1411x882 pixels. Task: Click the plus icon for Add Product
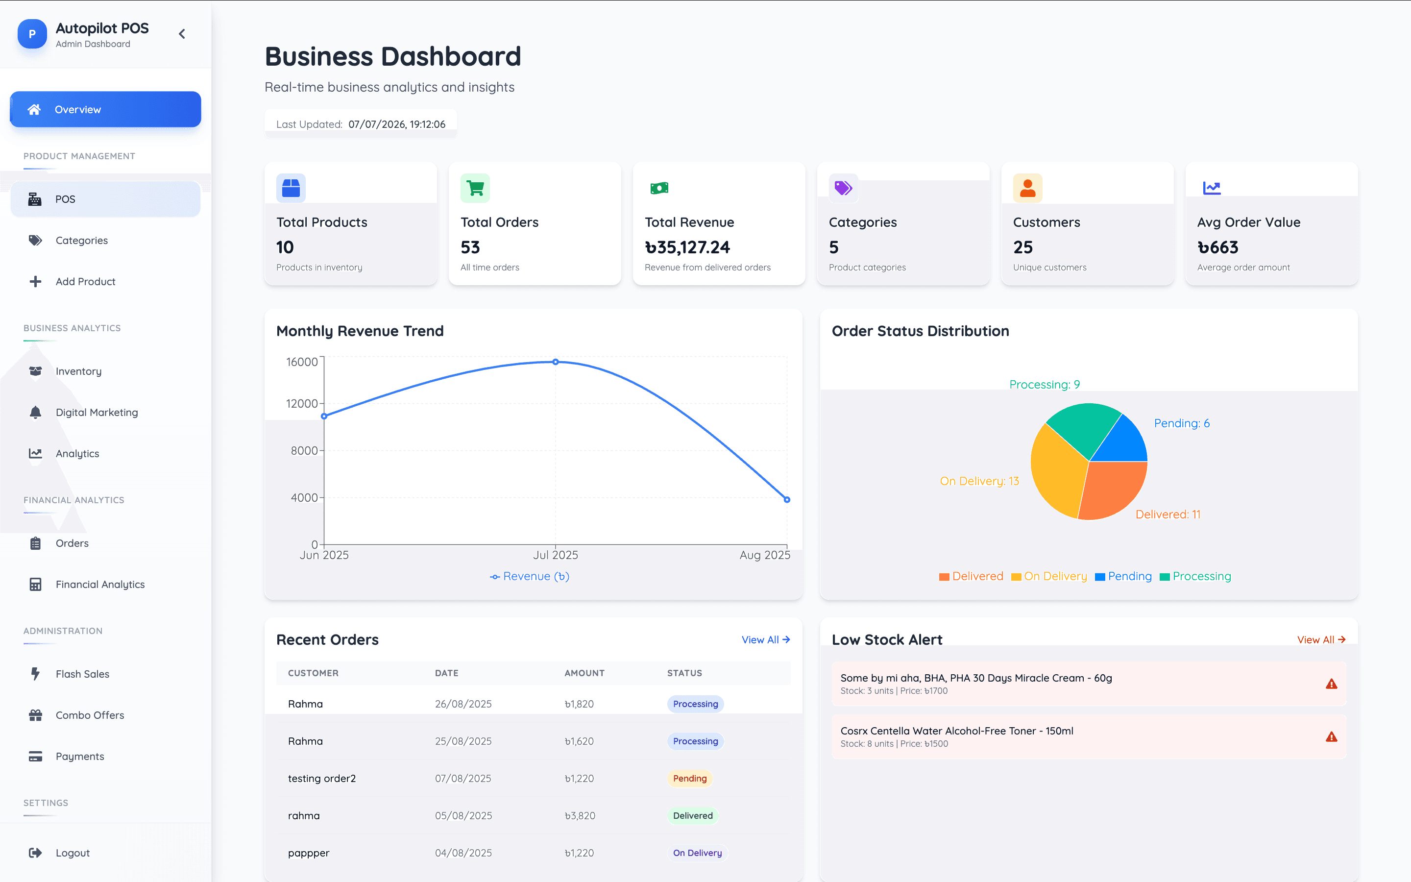[x=36, y=281]
